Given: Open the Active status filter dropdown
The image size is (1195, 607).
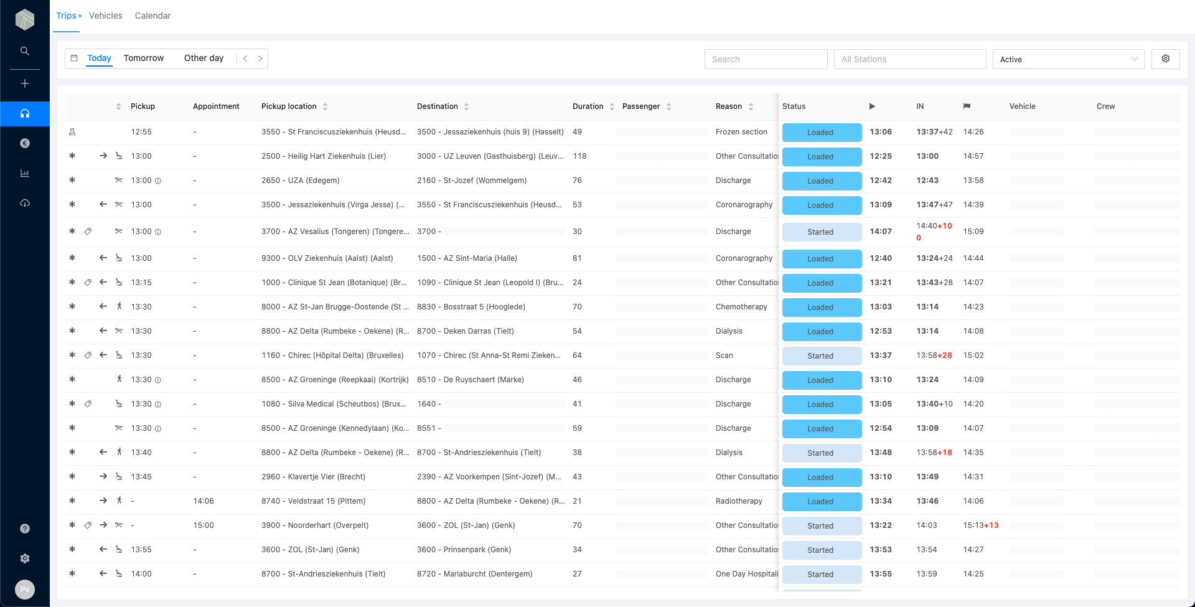Looking at the screenshot, I should (x=1068, y=59).
